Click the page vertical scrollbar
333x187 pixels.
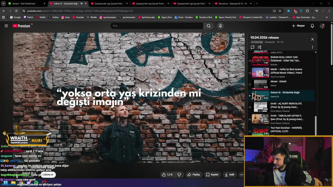pyautogui.click(x=331, y=44)
